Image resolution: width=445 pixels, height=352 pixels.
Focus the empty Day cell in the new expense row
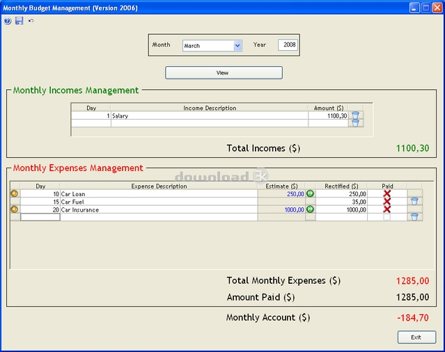click(40, 217)
